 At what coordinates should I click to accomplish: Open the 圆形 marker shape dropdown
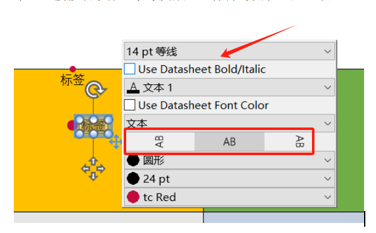pyautogui.click(x=230, y=160)
